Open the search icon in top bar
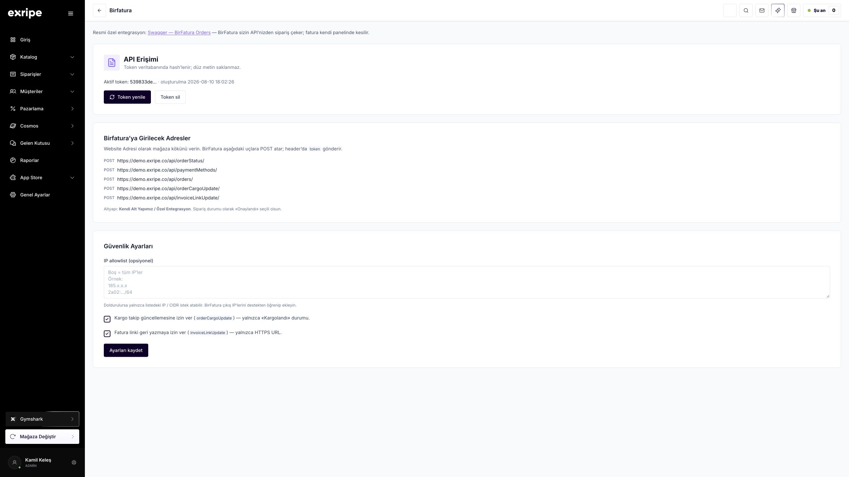 click(x=746, y=11)
